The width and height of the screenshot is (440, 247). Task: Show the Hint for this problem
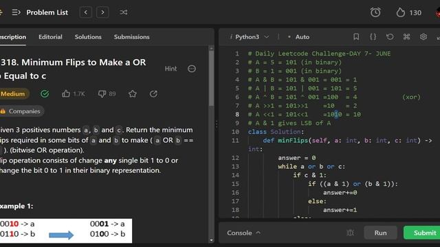tap(170, 69)
